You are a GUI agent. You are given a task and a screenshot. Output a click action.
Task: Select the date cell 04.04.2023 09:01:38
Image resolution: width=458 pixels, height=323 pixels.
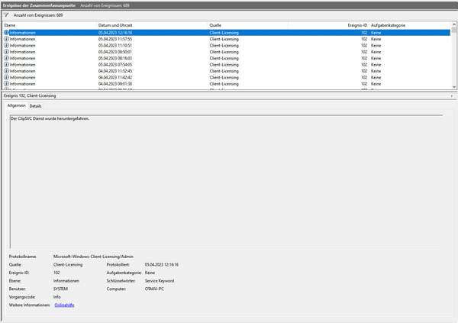click(115, 84)
